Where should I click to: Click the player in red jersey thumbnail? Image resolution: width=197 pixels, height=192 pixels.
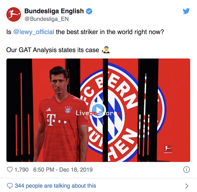click(x=62, y=114)
